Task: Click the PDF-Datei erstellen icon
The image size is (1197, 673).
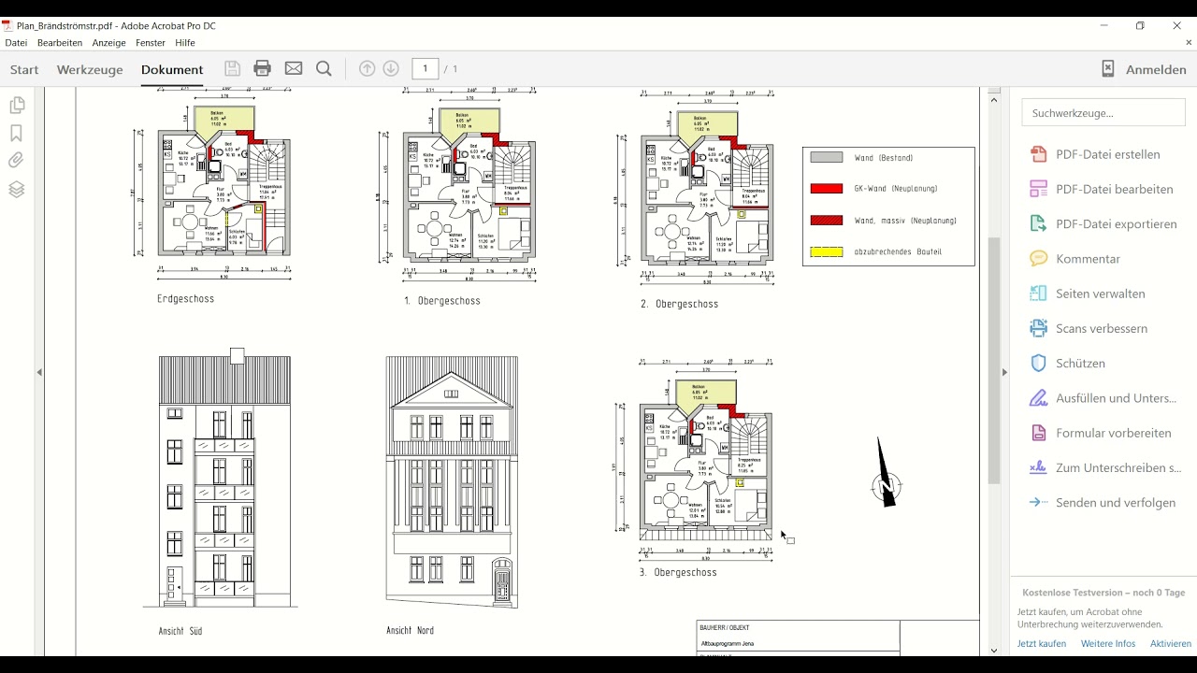Action: (x=1038, y=154)
